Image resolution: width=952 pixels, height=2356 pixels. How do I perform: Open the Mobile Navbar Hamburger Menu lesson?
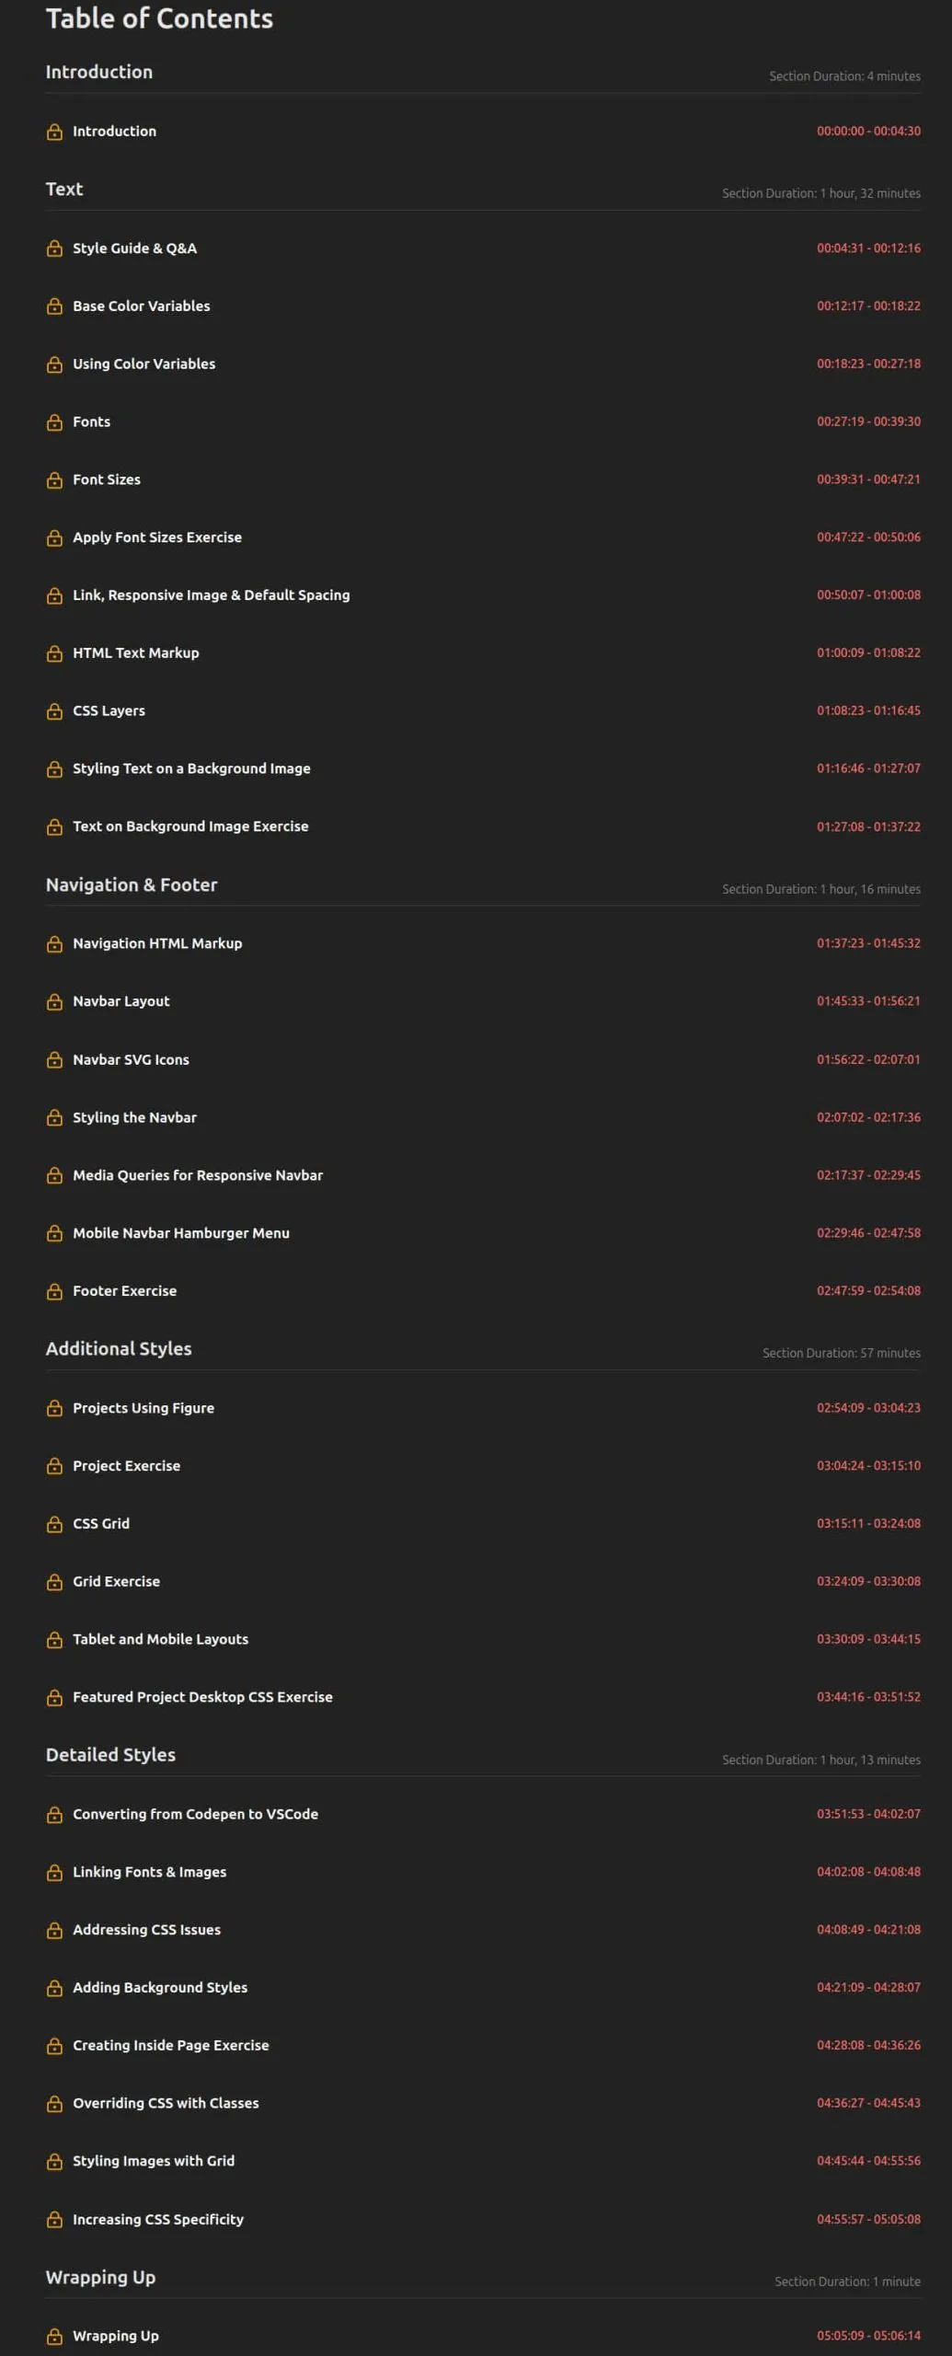pyautogui.click(x=180, y=1233)
